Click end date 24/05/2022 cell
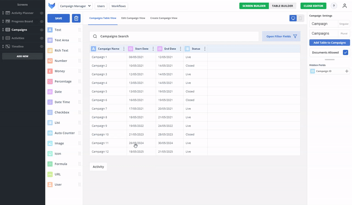The width and height of the screenshot is (352, 205). [165, 126]
